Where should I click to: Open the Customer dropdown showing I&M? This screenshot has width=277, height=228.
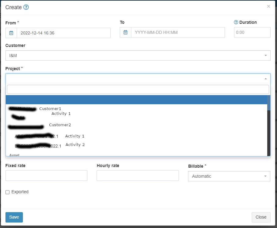pyautogui.click(x=138, y=55)
